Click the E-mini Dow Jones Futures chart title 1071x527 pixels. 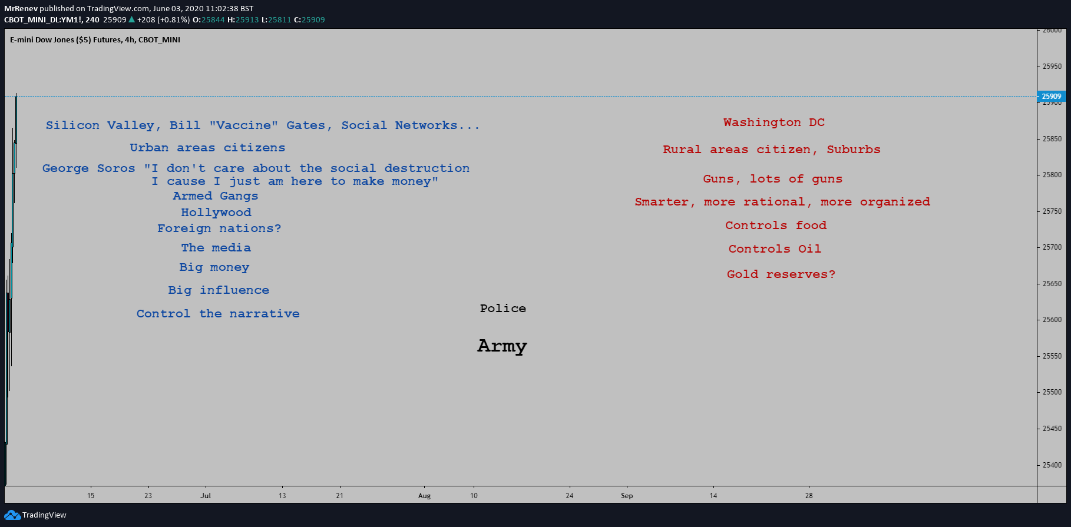pyautogui.click(x=95, y=40)
